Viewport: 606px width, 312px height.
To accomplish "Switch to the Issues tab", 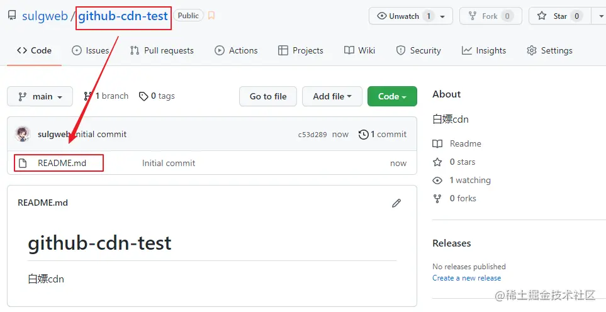I will click(91, 50).
